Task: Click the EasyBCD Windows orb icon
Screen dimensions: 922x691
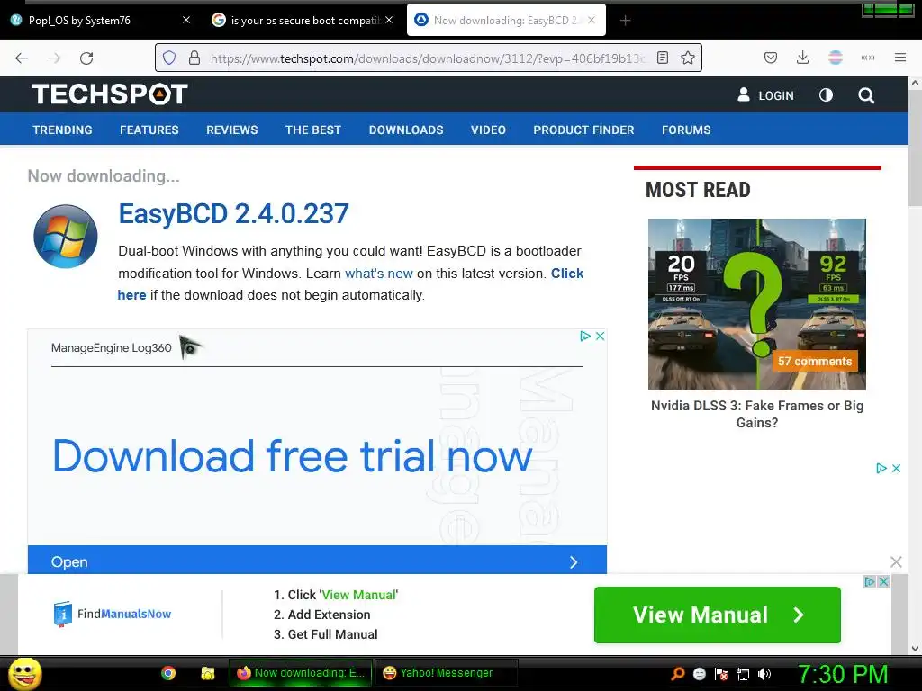Action: pos(65,237)
